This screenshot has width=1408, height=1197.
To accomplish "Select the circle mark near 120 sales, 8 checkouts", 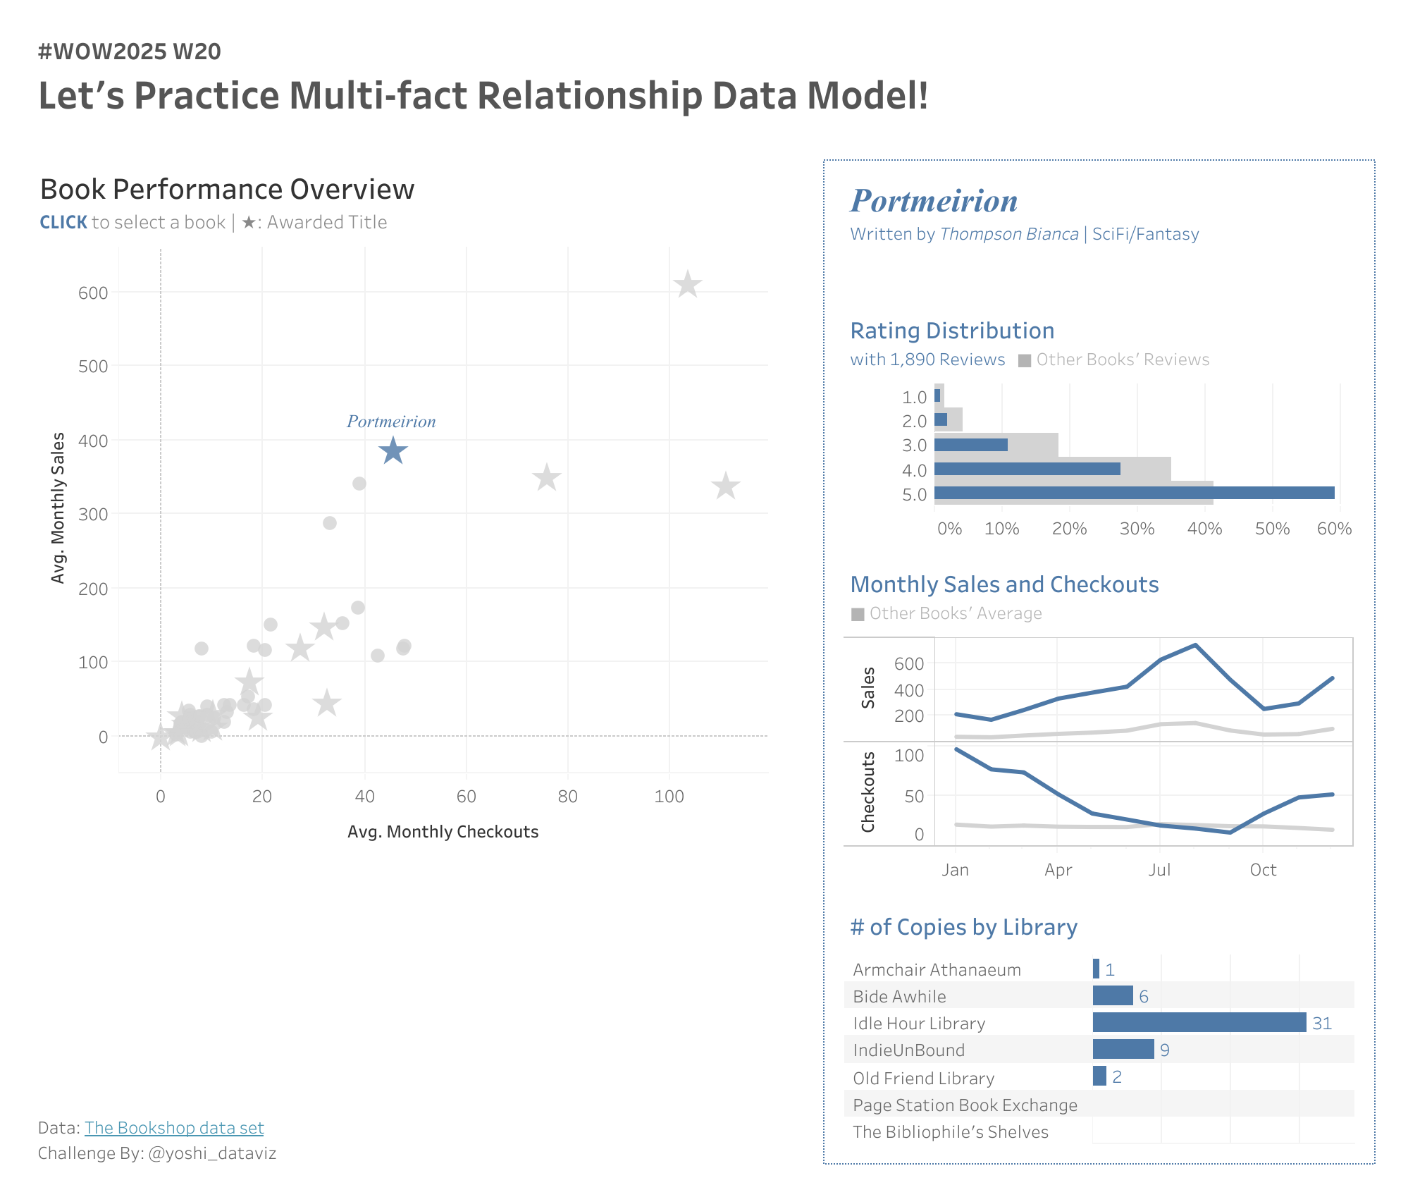I will (202, 649).
